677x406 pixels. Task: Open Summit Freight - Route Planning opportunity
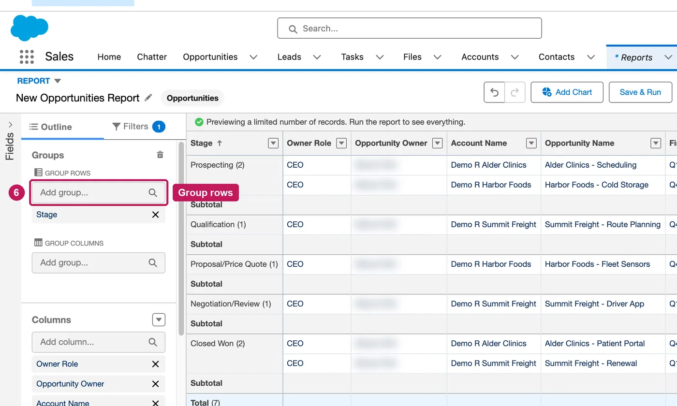pyautogui.click(x=603, y=224)
